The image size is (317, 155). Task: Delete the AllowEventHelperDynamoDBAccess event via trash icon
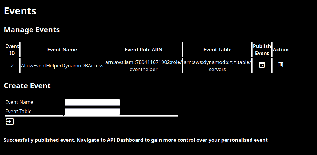281,65
